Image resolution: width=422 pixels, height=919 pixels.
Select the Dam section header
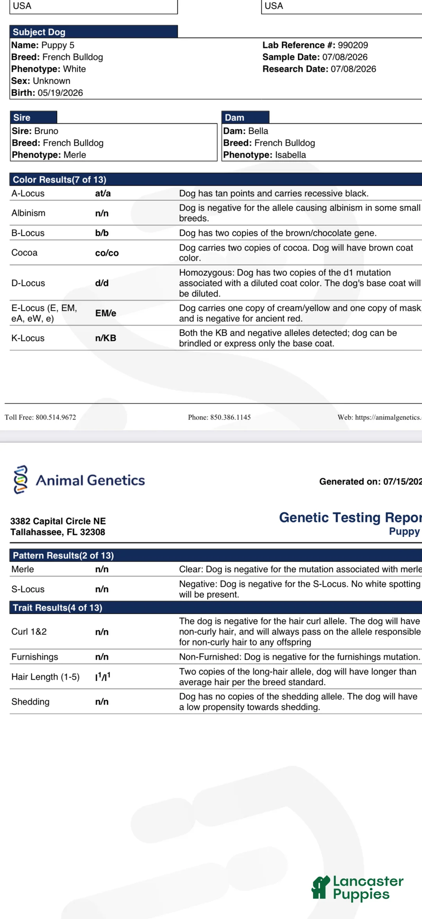click(x=245, y=117)
